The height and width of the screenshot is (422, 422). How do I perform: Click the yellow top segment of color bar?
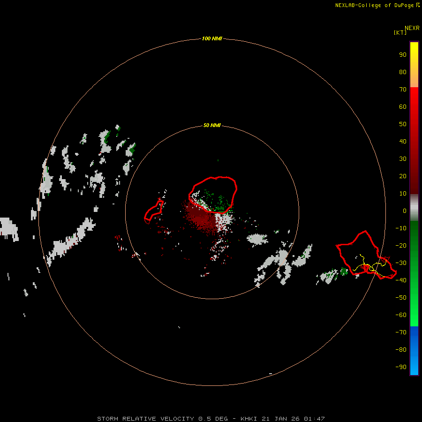tap(414, 65)
